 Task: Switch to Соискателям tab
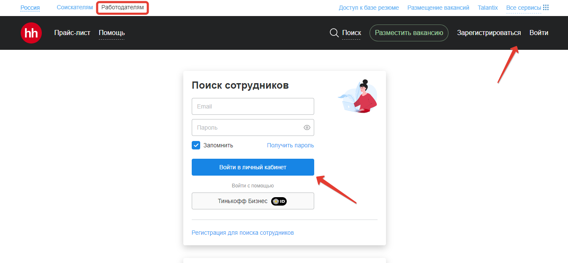[75, 8]
